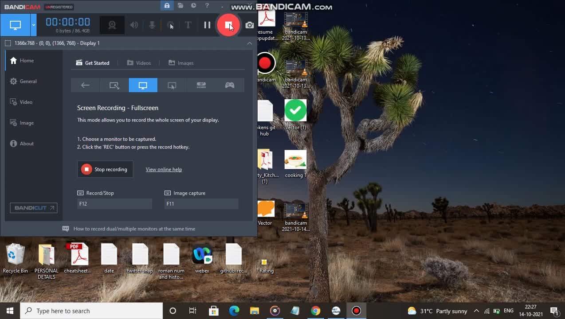Select the roman num and history file

[x=171, y=261]
